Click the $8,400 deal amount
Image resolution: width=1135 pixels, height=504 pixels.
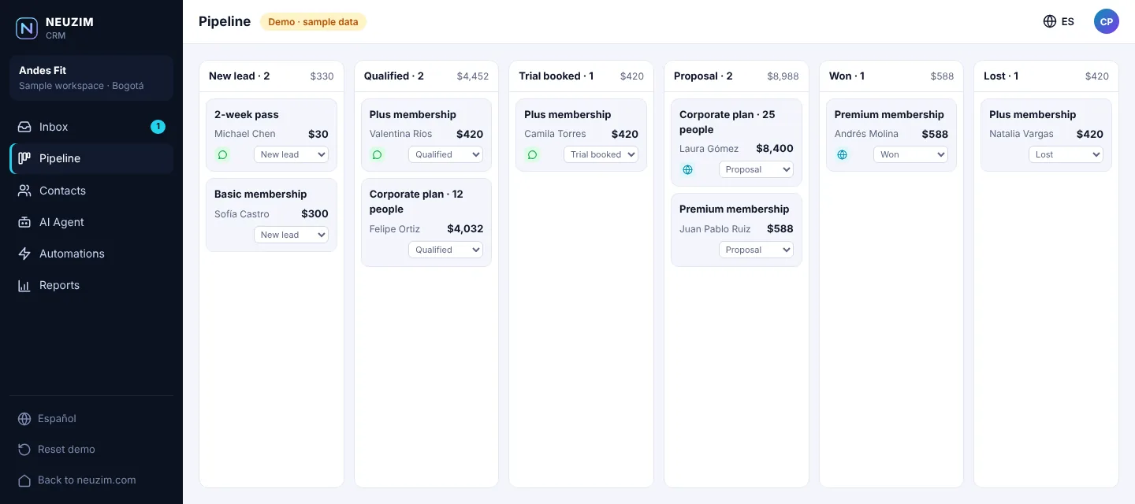pos(775,149)
